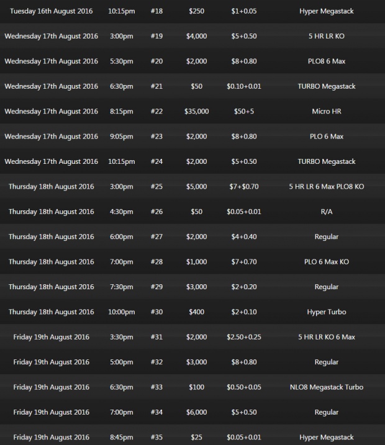Select the Hyper Turbo tournament
The image size is (385, 445).
pyautogui.click(x=326, y=312)
